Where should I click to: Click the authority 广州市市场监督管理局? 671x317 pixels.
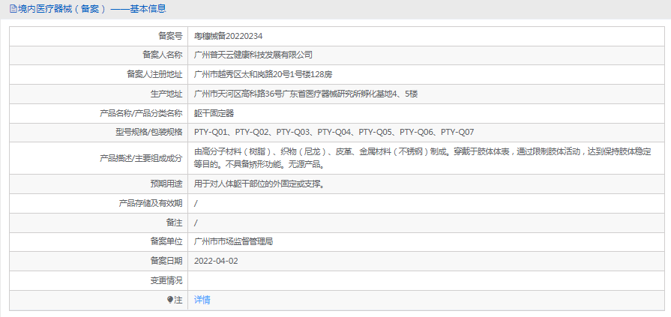pyautogui.click(x=233, y=242)
